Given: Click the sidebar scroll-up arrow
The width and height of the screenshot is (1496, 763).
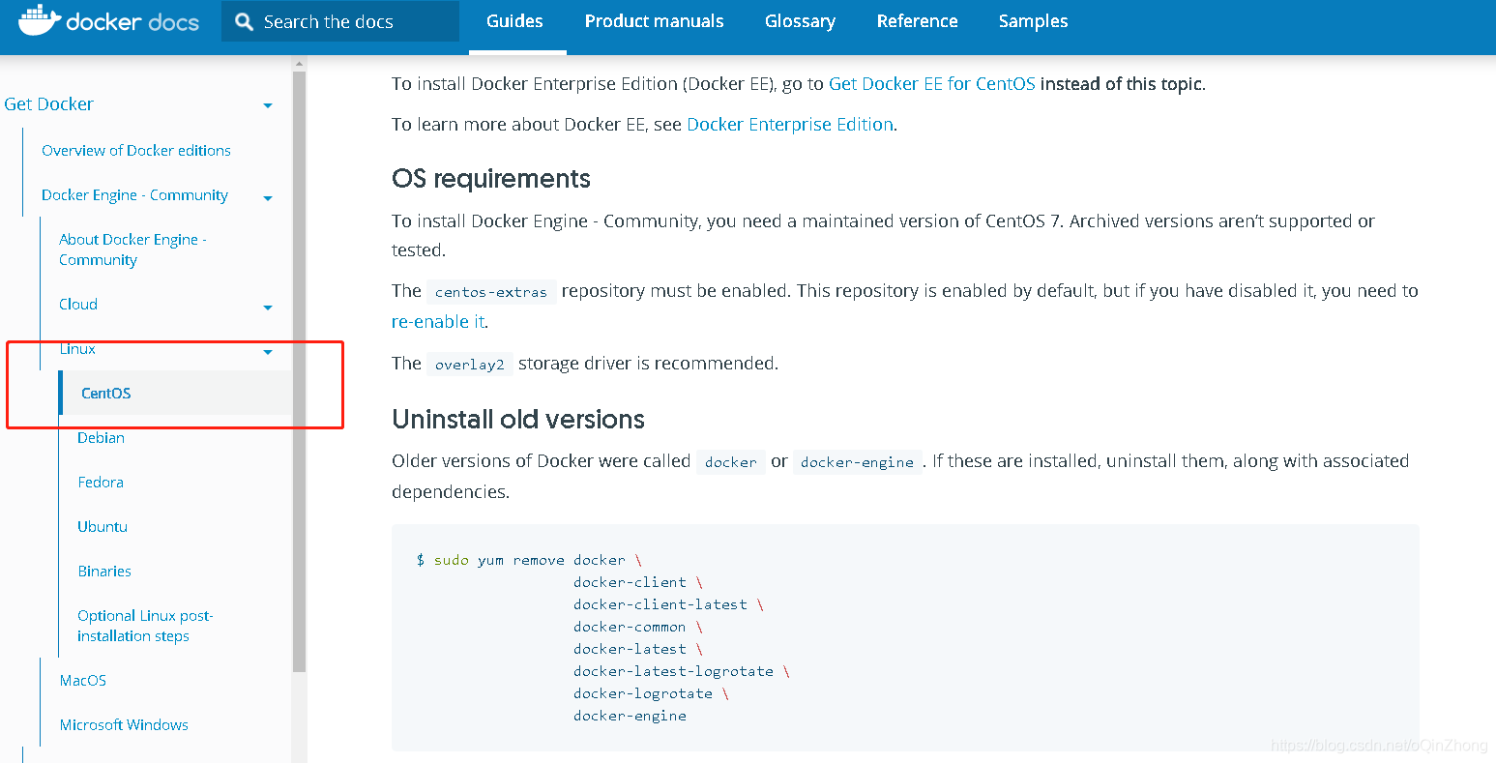Looking at the screenshot, I should [300, 64].
